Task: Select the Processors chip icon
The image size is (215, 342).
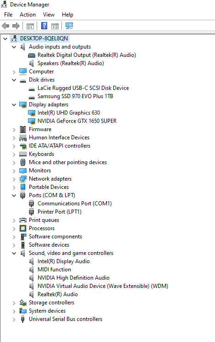Action: 22,228
